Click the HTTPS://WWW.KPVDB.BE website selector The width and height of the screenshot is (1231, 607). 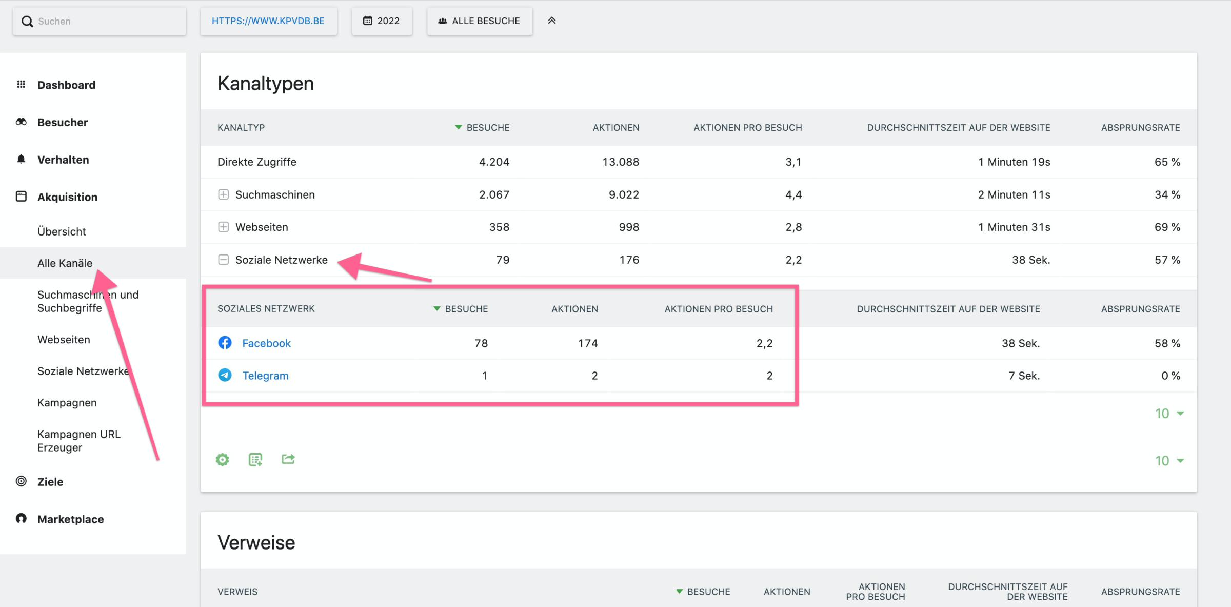point(268,21)
